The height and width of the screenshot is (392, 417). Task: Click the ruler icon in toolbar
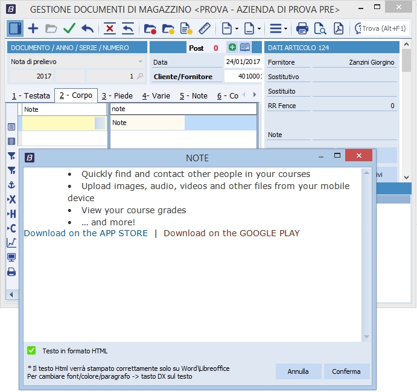[204, 28]
